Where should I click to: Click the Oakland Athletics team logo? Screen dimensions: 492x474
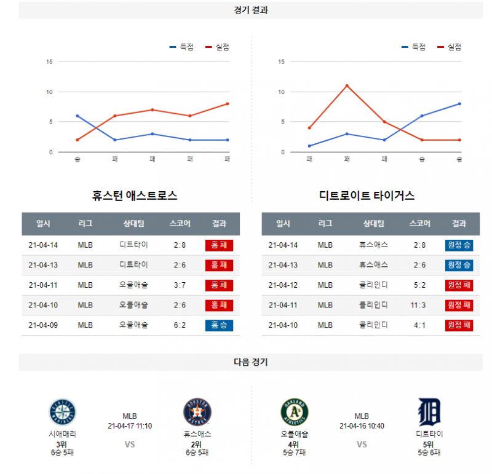pos(295,413)
